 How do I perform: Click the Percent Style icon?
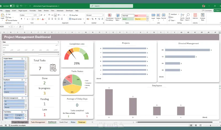(93, 19)
